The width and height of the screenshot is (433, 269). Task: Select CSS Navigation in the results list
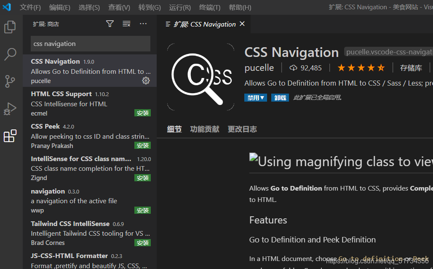(x=90, y=70)
